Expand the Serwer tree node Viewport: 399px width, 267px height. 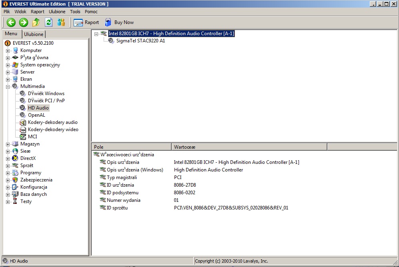click(8, 72)
